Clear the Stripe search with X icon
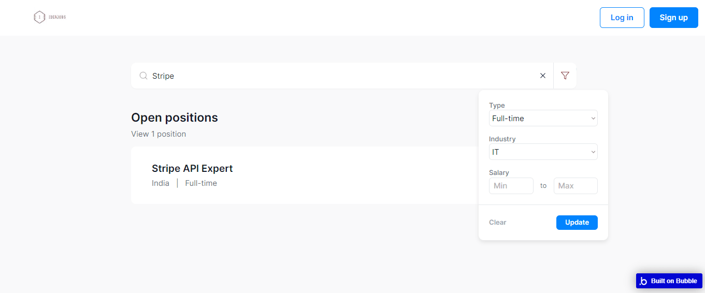The height and width of the screenshot is (293, 705). [543, 76]
